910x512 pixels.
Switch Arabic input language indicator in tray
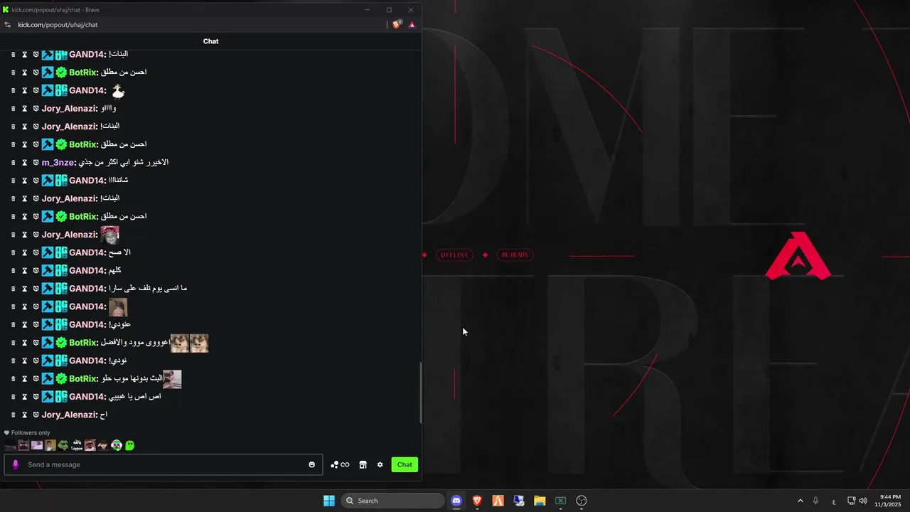[x=834, y=501]
